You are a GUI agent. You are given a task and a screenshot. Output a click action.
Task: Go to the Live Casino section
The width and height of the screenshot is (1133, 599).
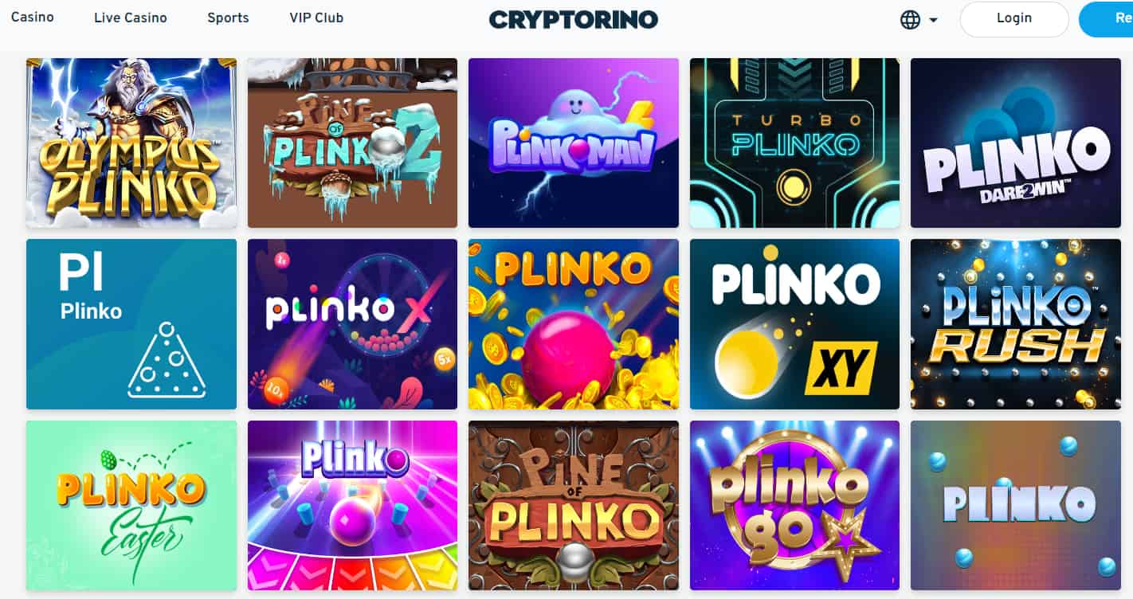coord(131,18)
